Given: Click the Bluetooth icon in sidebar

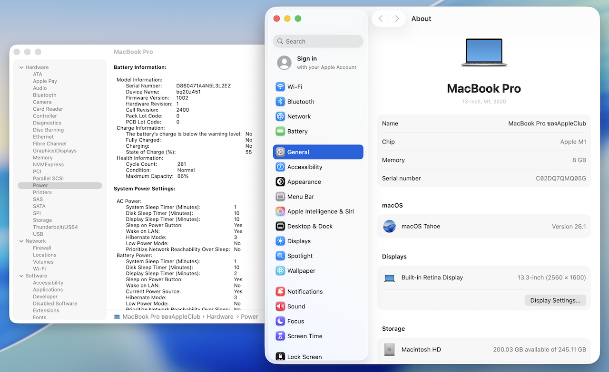Looking at the screenshot, I should coord(280,102).
